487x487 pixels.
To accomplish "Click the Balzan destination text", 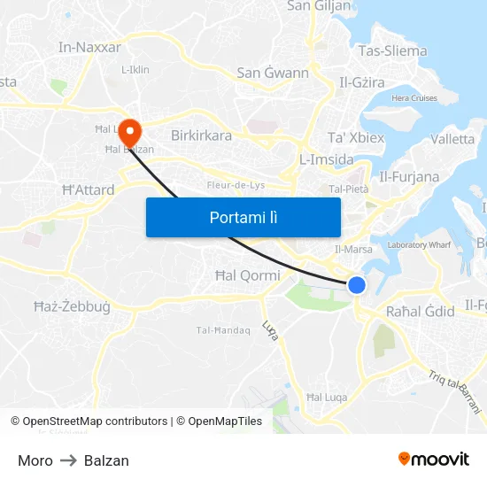I will 106,460.
